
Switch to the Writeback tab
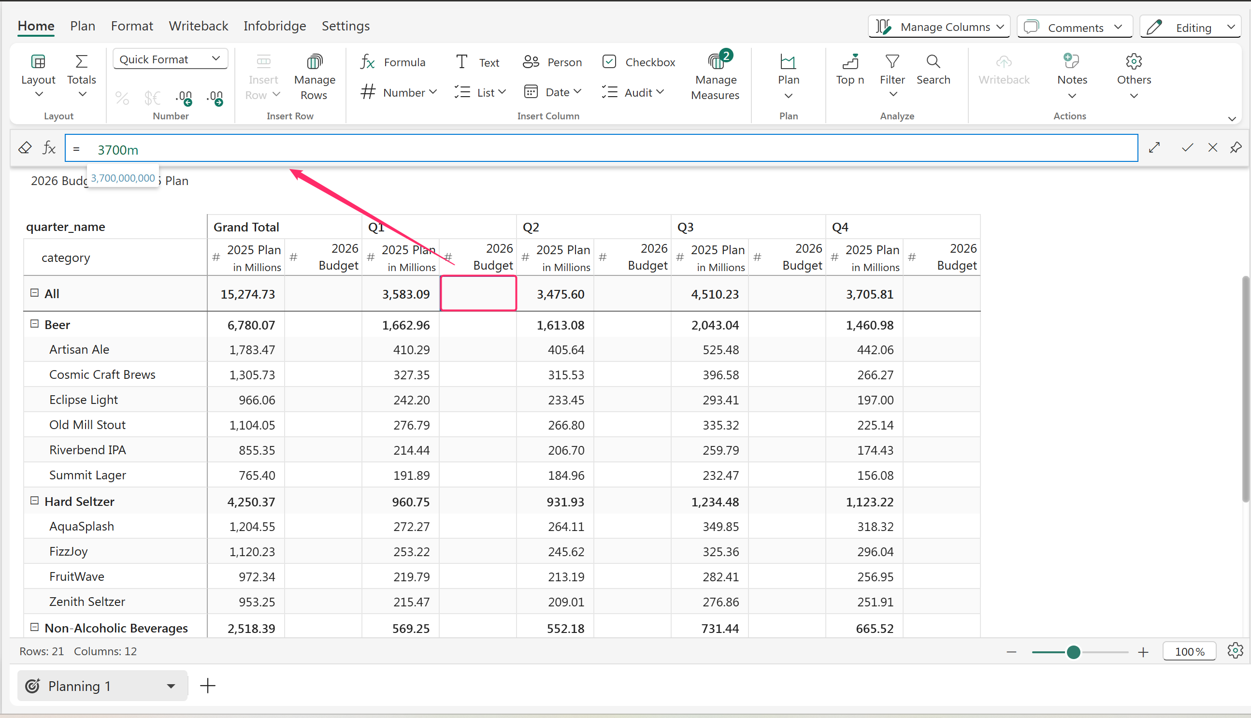(x=198, y=26)
